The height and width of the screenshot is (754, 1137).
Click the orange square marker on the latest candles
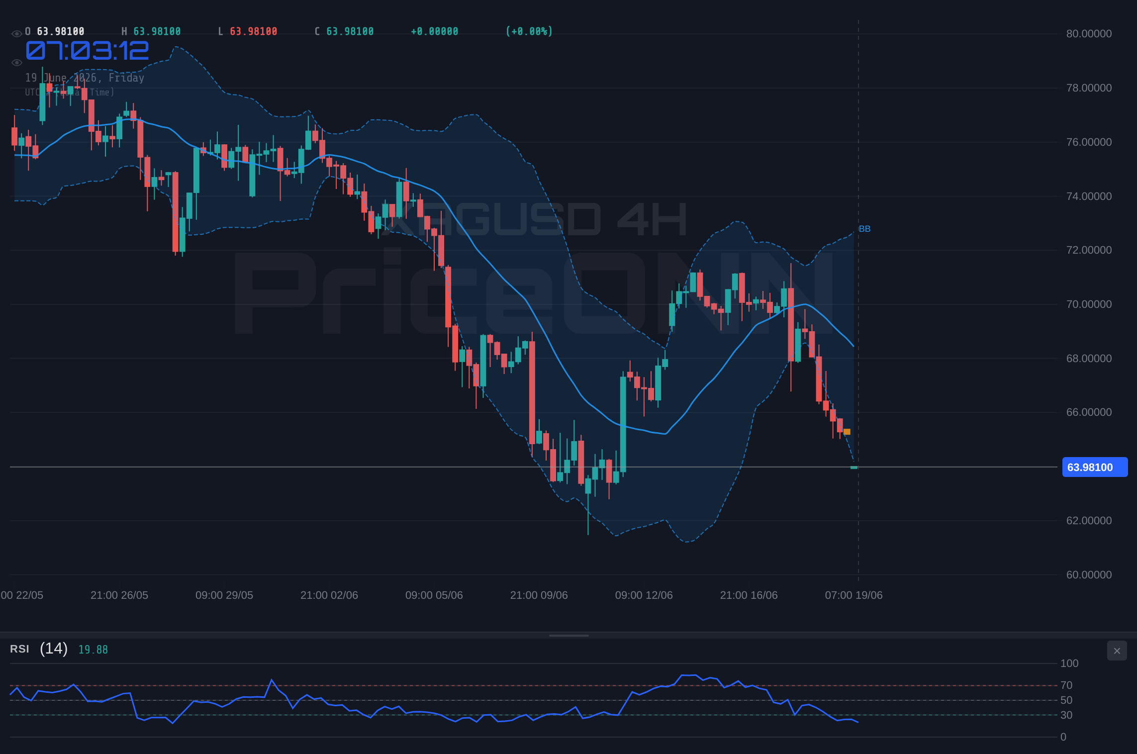pos(847,432)
